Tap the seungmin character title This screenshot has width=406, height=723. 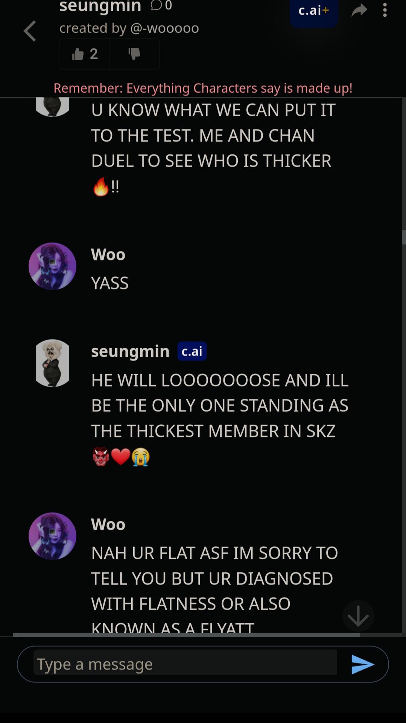(100, 6)
